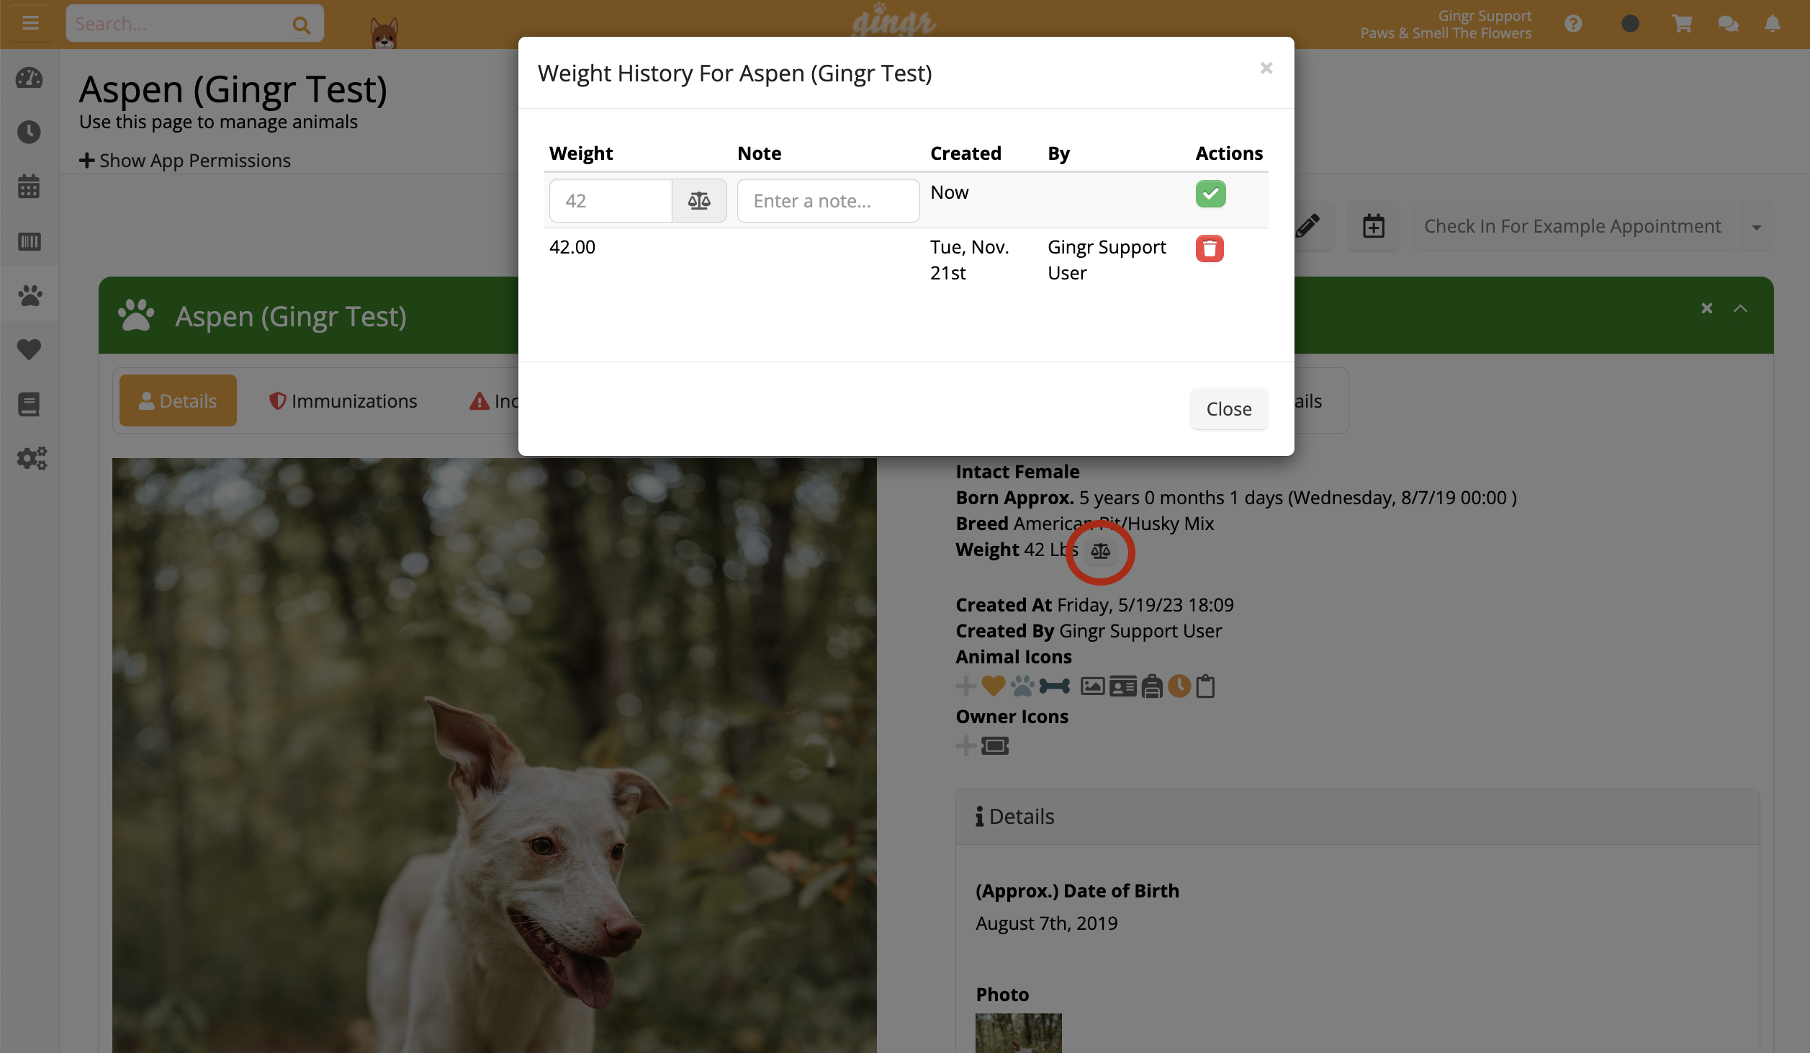Click the ticket owner icon
The image size is (1810, 1053).
click(995, 746)
